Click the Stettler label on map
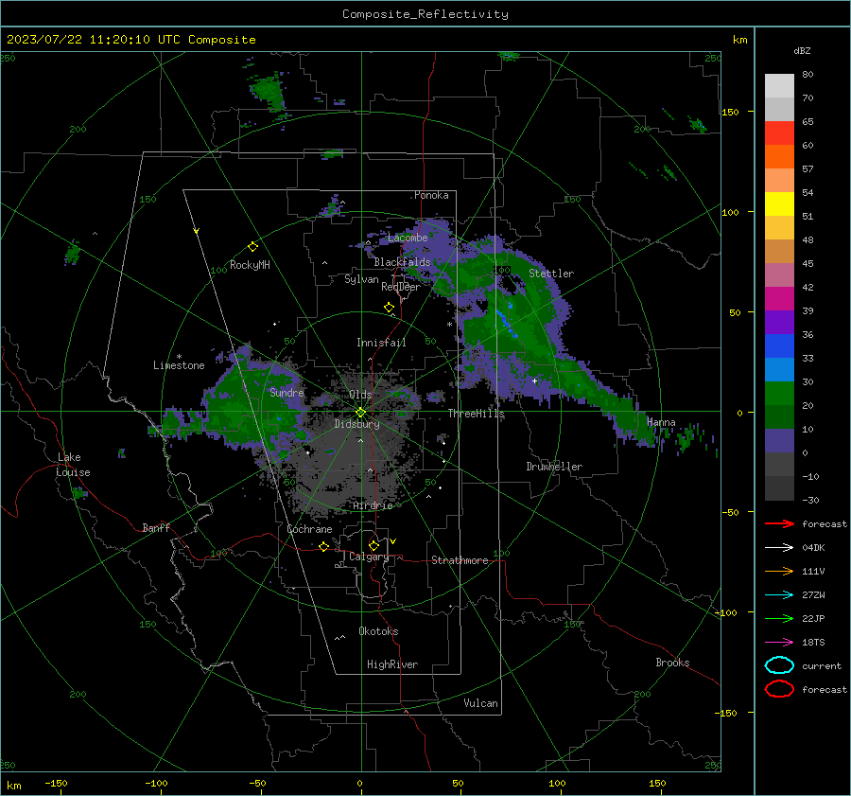Screen dimensions: 851x796 [x=551, y=274]
